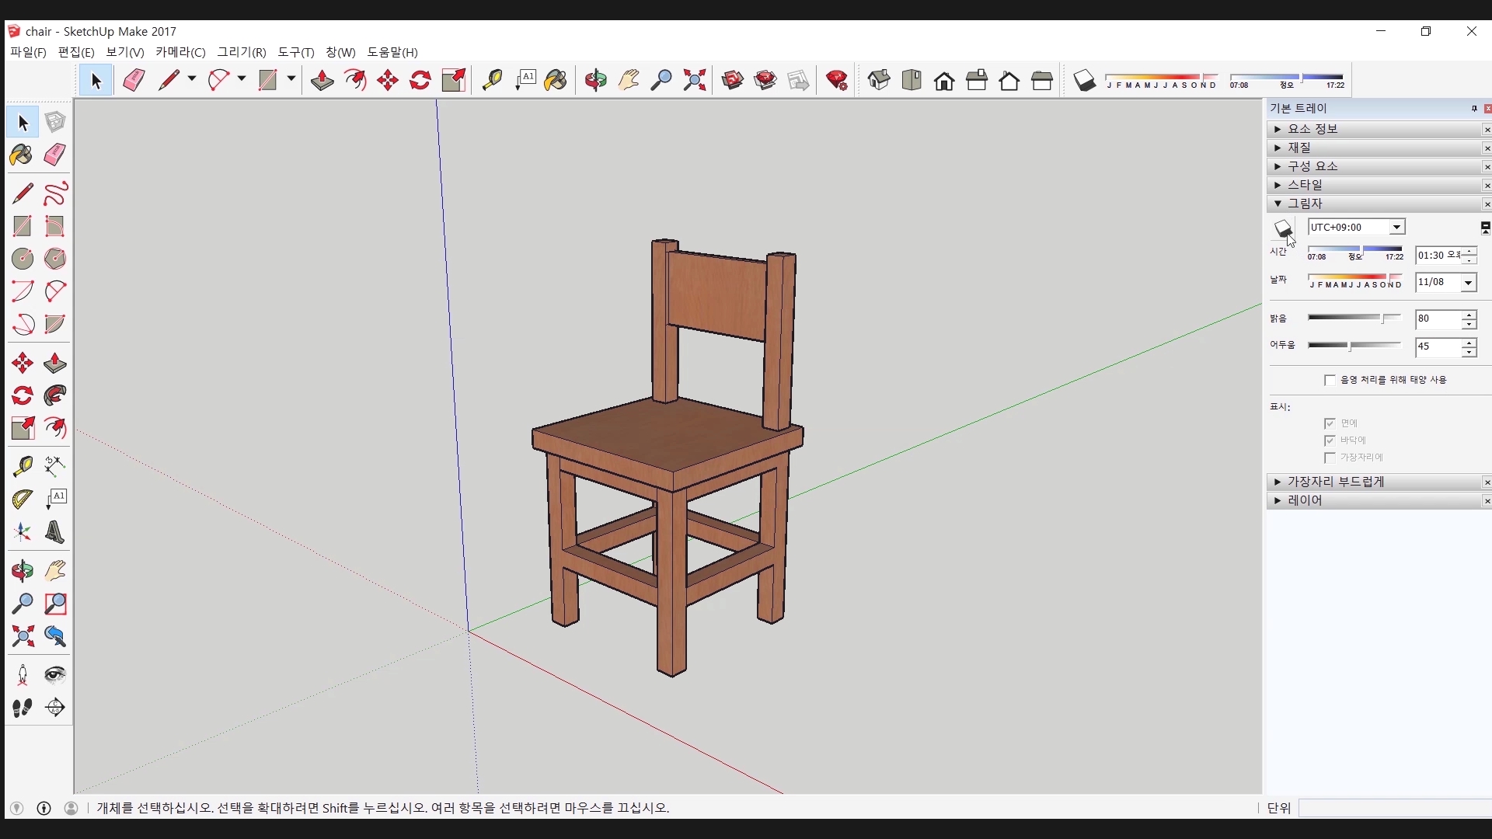Activate the Orbit tool in top toolbar
The image size is (1492, 839).
(x=596, y=80)
